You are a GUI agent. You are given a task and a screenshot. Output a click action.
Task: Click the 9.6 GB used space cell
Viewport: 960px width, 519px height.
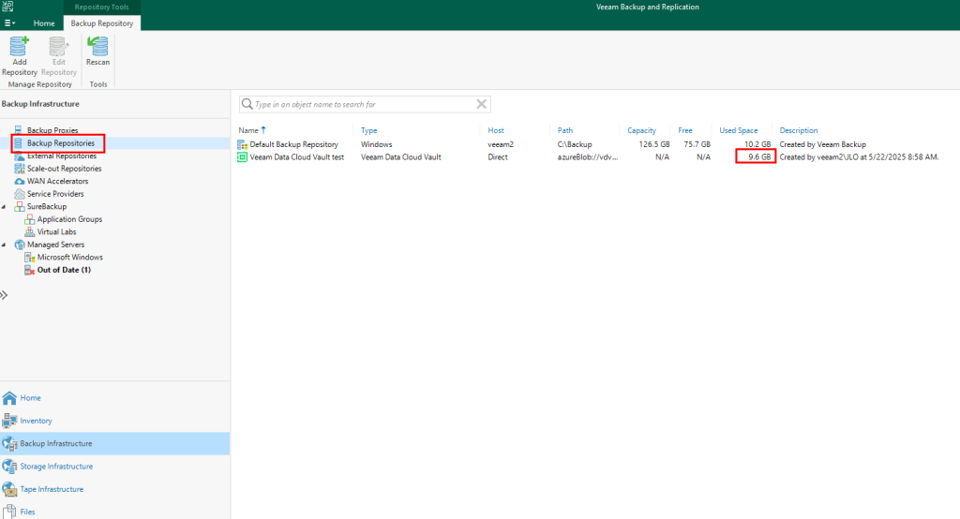coord(759,157)
